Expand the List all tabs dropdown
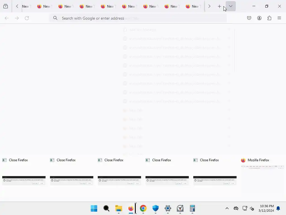This screenshot has width=286, height=215. pos(230,6)
